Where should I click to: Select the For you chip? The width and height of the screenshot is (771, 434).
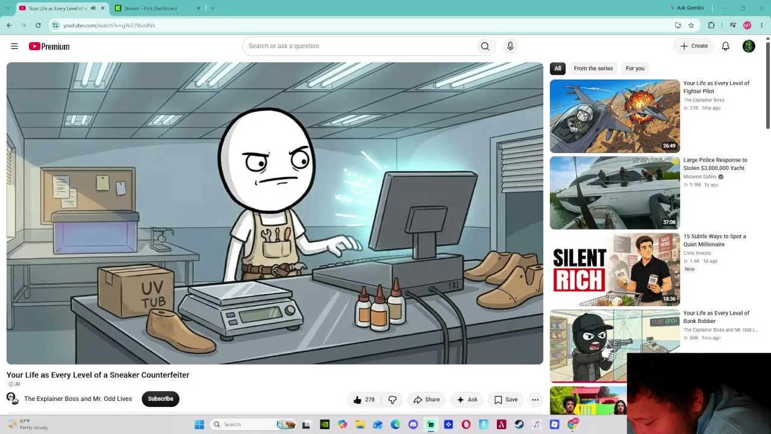(635, 69)
